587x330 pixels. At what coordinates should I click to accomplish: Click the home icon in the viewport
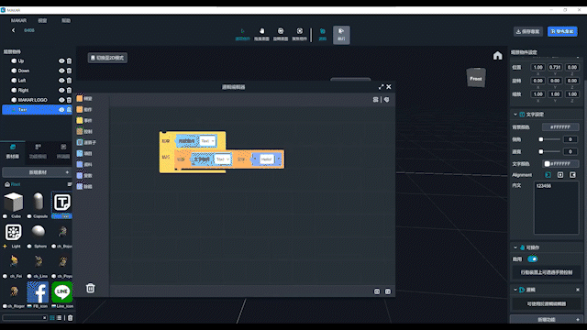tap(497, 56)
